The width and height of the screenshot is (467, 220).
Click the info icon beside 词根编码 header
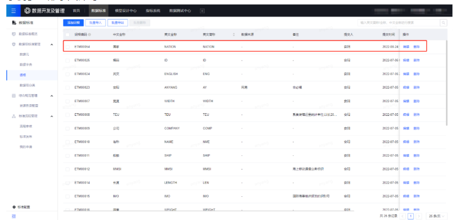89,35
